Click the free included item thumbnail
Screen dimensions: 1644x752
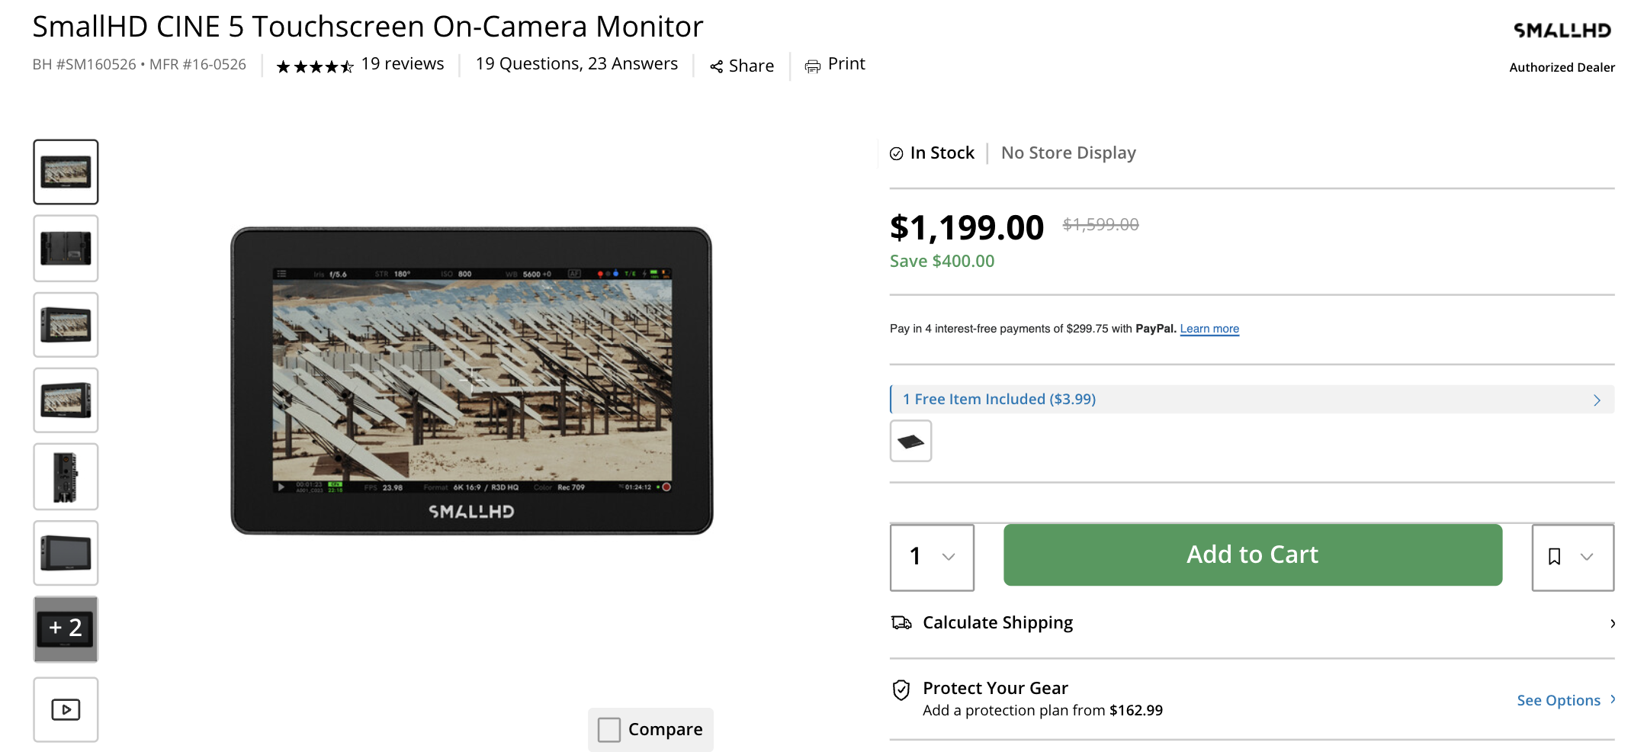tap(910, 441)
